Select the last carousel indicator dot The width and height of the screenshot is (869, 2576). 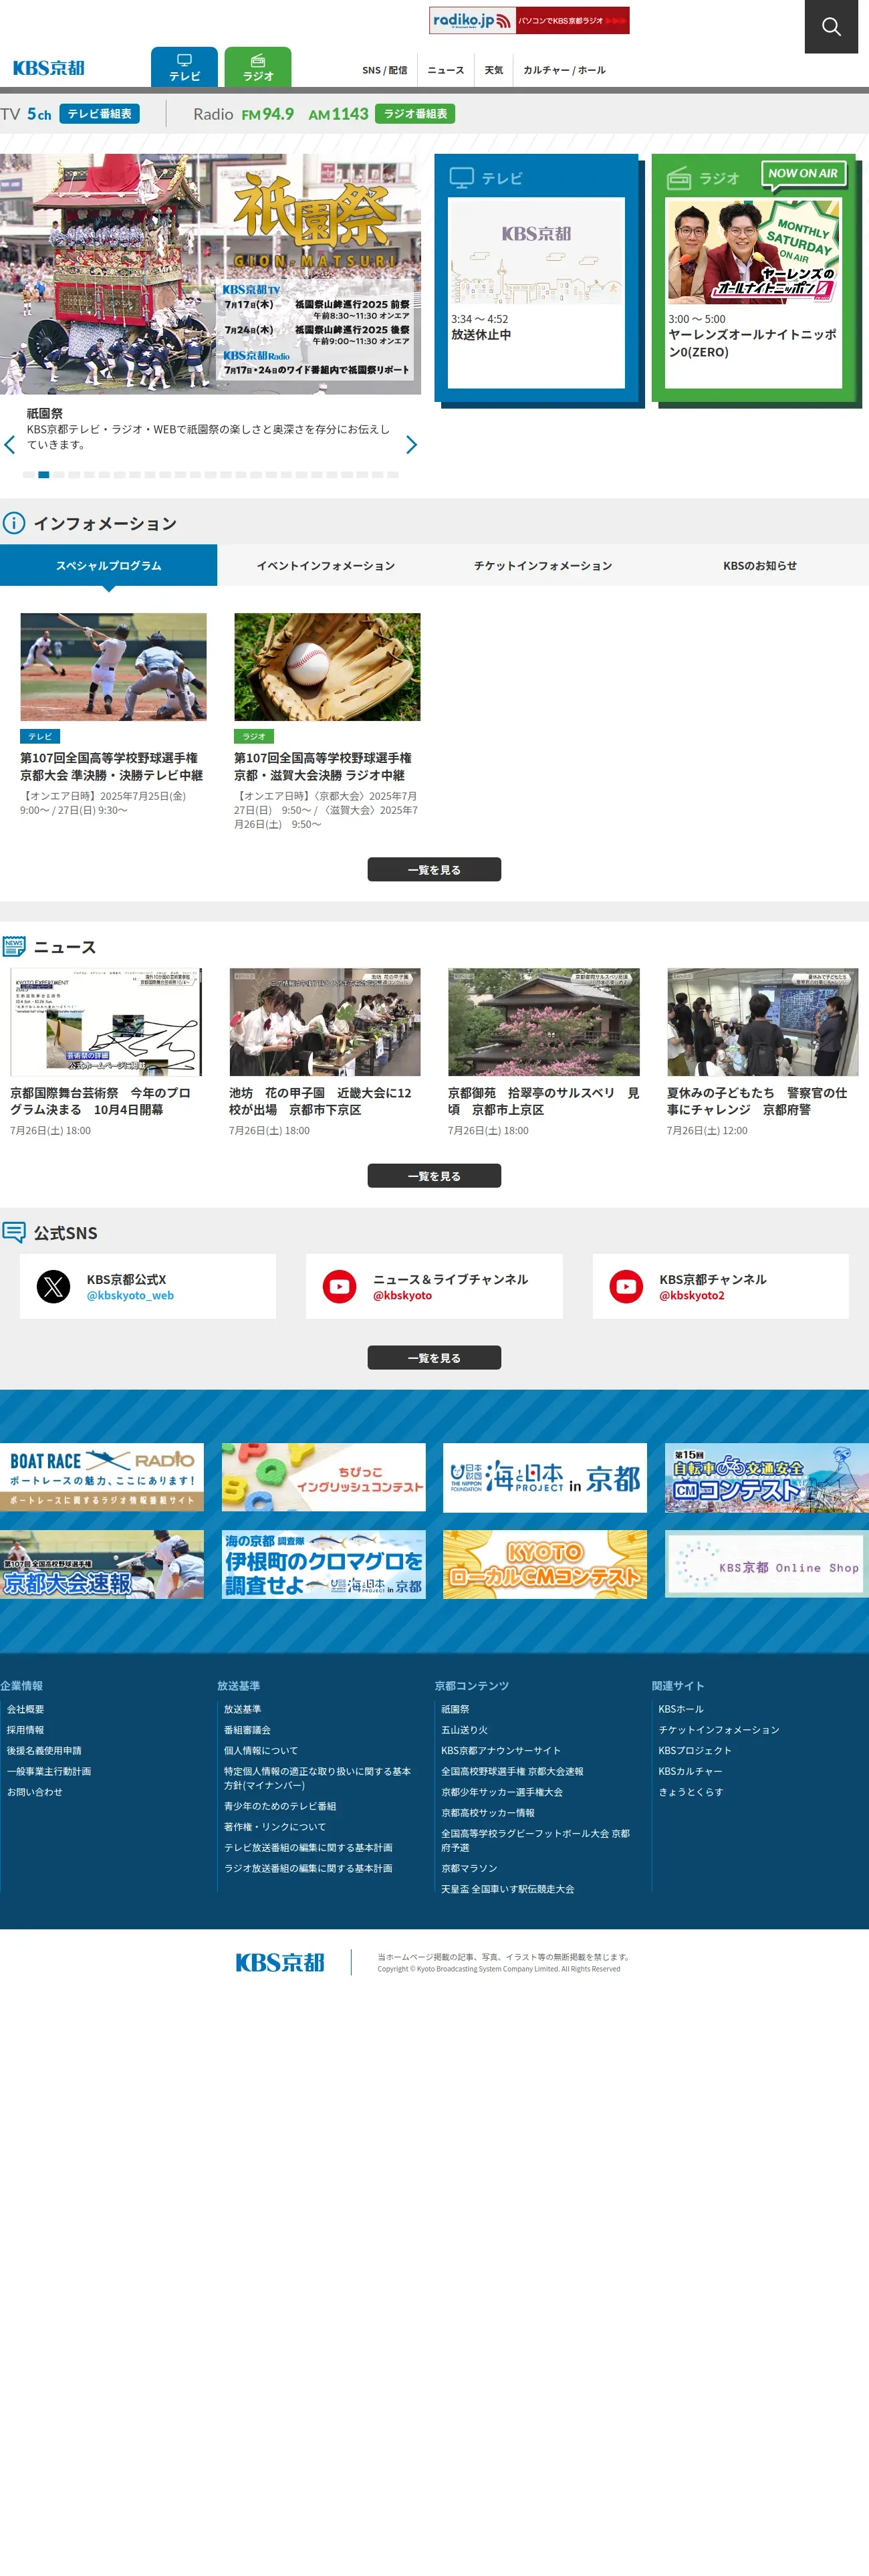(x=393, y=475)
